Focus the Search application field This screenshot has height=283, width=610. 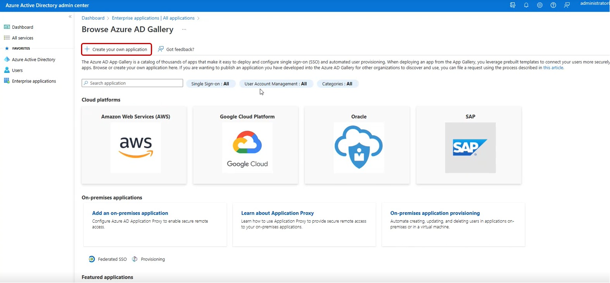pyautogui.click(x=132, y=83)
